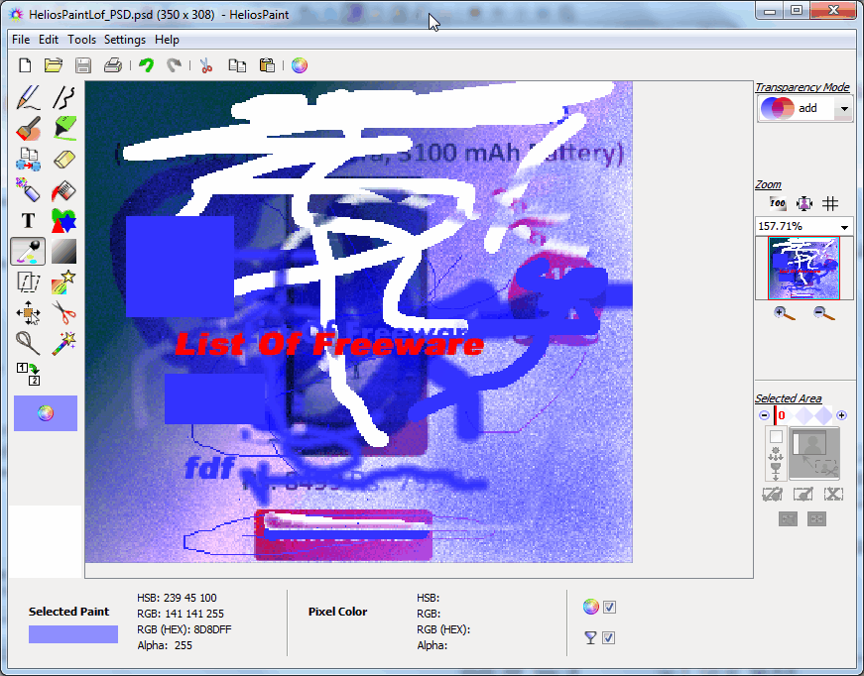Open the Edit menu

[49, 40]
